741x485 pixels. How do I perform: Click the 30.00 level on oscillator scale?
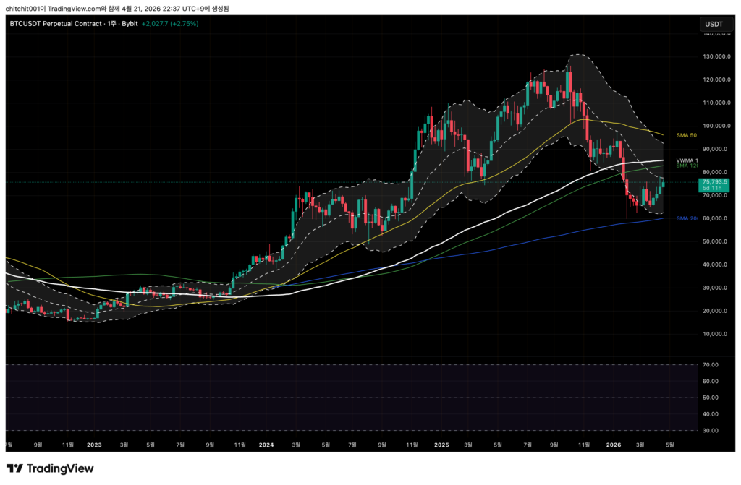pyautogui.click(x=709, y=431)
